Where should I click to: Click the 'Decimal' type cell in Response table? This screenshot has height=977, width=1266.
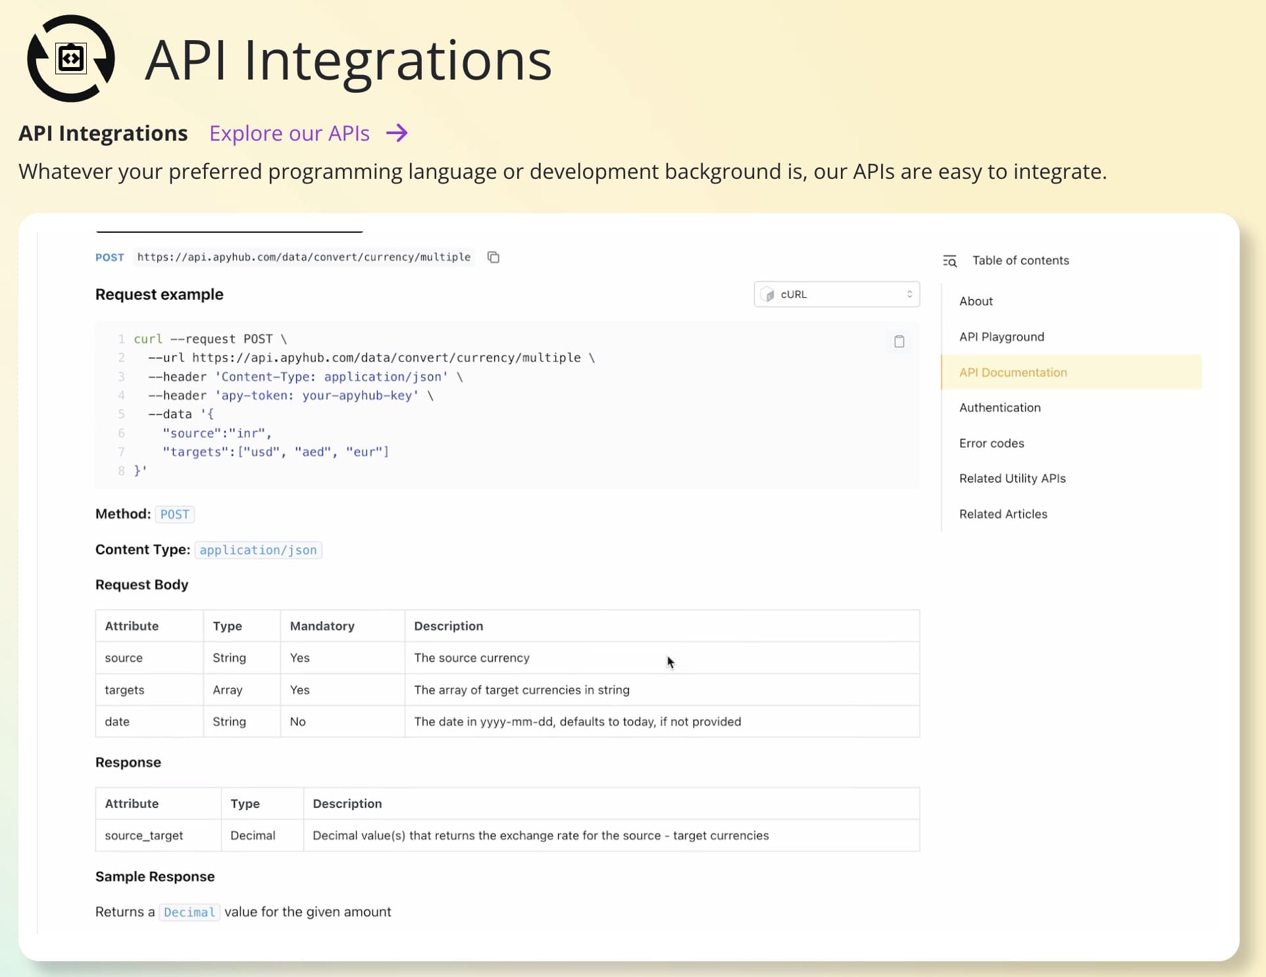click(263, 835)
